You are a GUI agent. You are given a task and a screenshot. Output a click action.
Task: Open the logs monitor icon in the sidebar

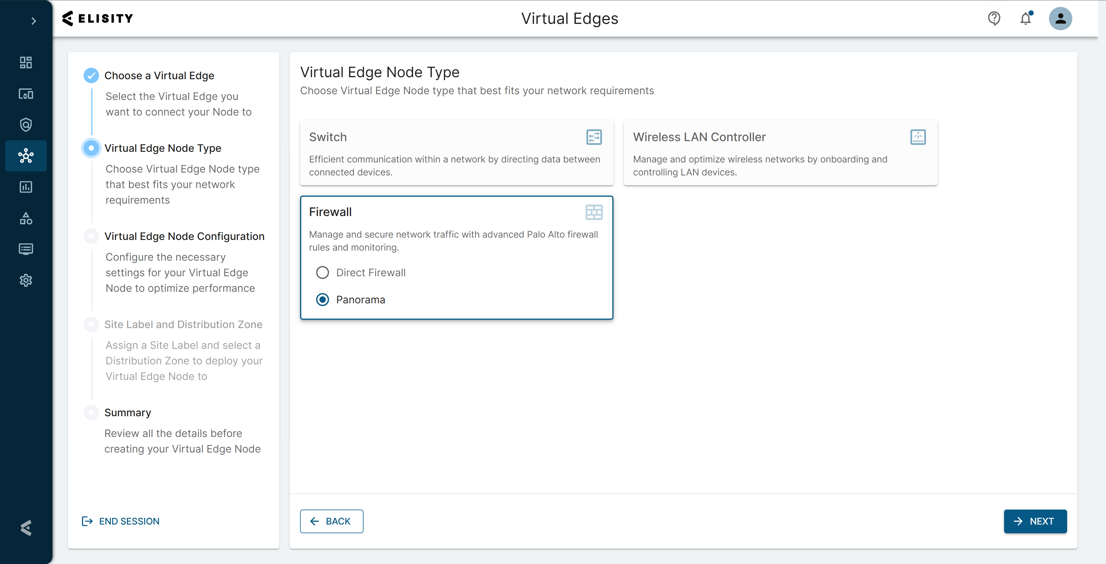(x=26, y=249)
